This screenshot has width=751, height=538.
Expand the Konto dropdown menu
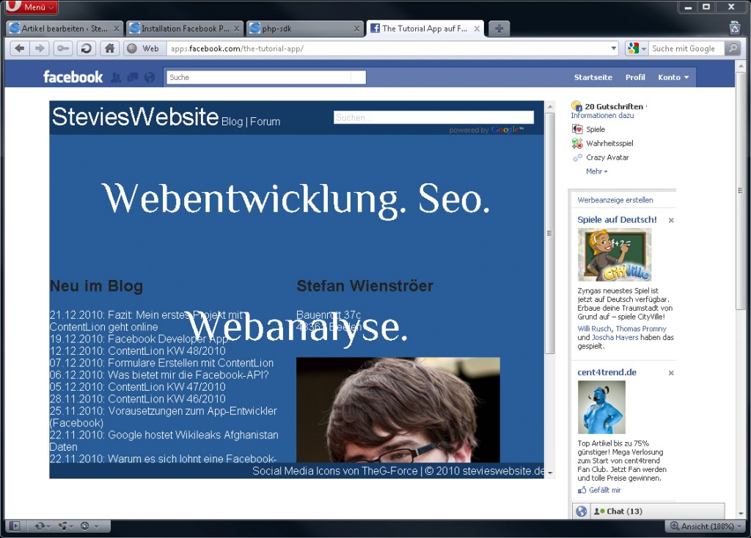tap(673, 77)
